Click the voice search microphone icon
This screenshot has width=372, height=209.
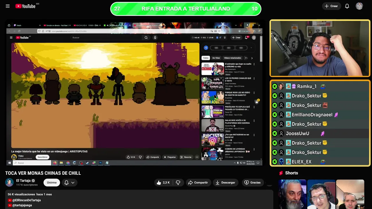155,37
